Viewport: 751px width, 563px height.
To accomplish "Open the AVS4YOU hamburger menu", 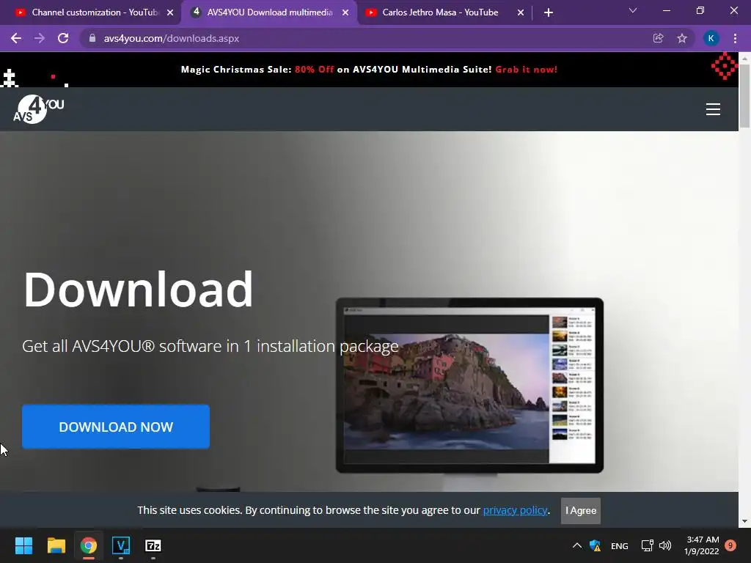I will pos(713,109).
